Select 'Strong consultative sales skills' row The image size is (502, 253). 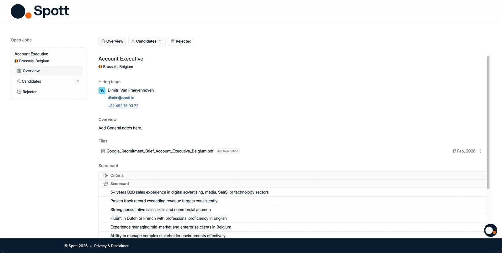[292, 210]
